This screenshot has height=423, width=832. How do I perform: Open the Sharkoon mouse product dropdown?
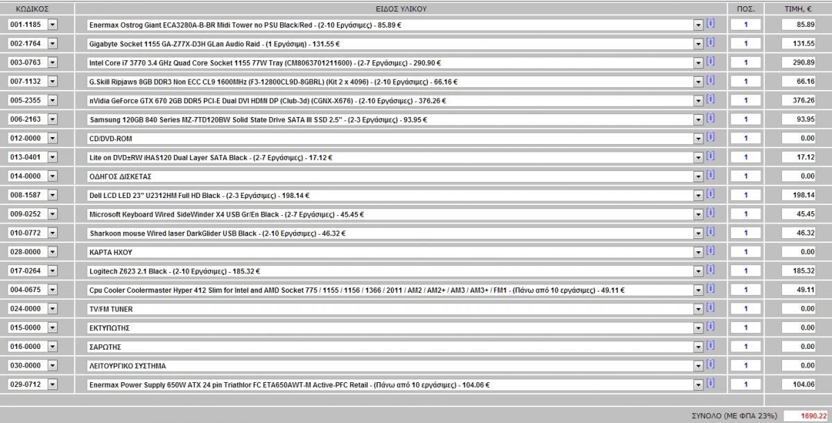click(x=698, y=233)
